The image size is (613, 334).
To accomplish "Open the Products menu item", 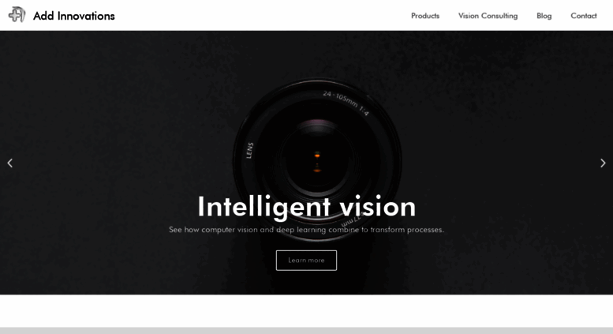I will (425, 16).
